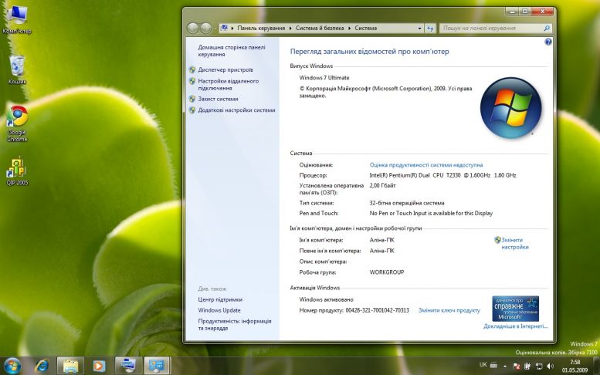Click the Система breadcrumb
The height and width of the screenshot is (375, 600).
(x=366, y=29)
